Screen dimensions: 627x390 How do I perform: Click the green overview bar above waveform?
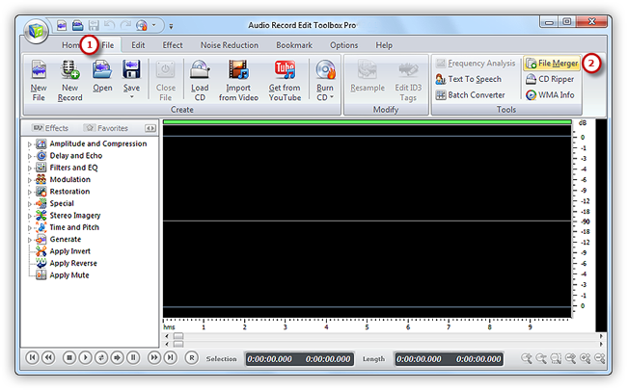click(368, 122)
